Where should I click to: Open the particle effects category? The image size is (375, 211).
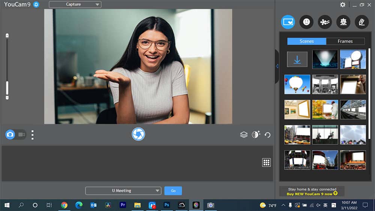click(325, 22)
